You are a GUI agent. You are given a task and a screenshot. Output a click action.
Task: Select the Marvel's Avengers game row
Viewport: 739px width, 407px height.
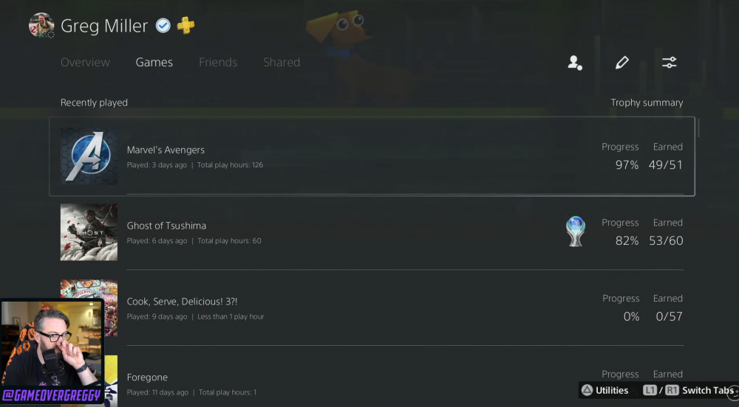[x=372, y=156]
